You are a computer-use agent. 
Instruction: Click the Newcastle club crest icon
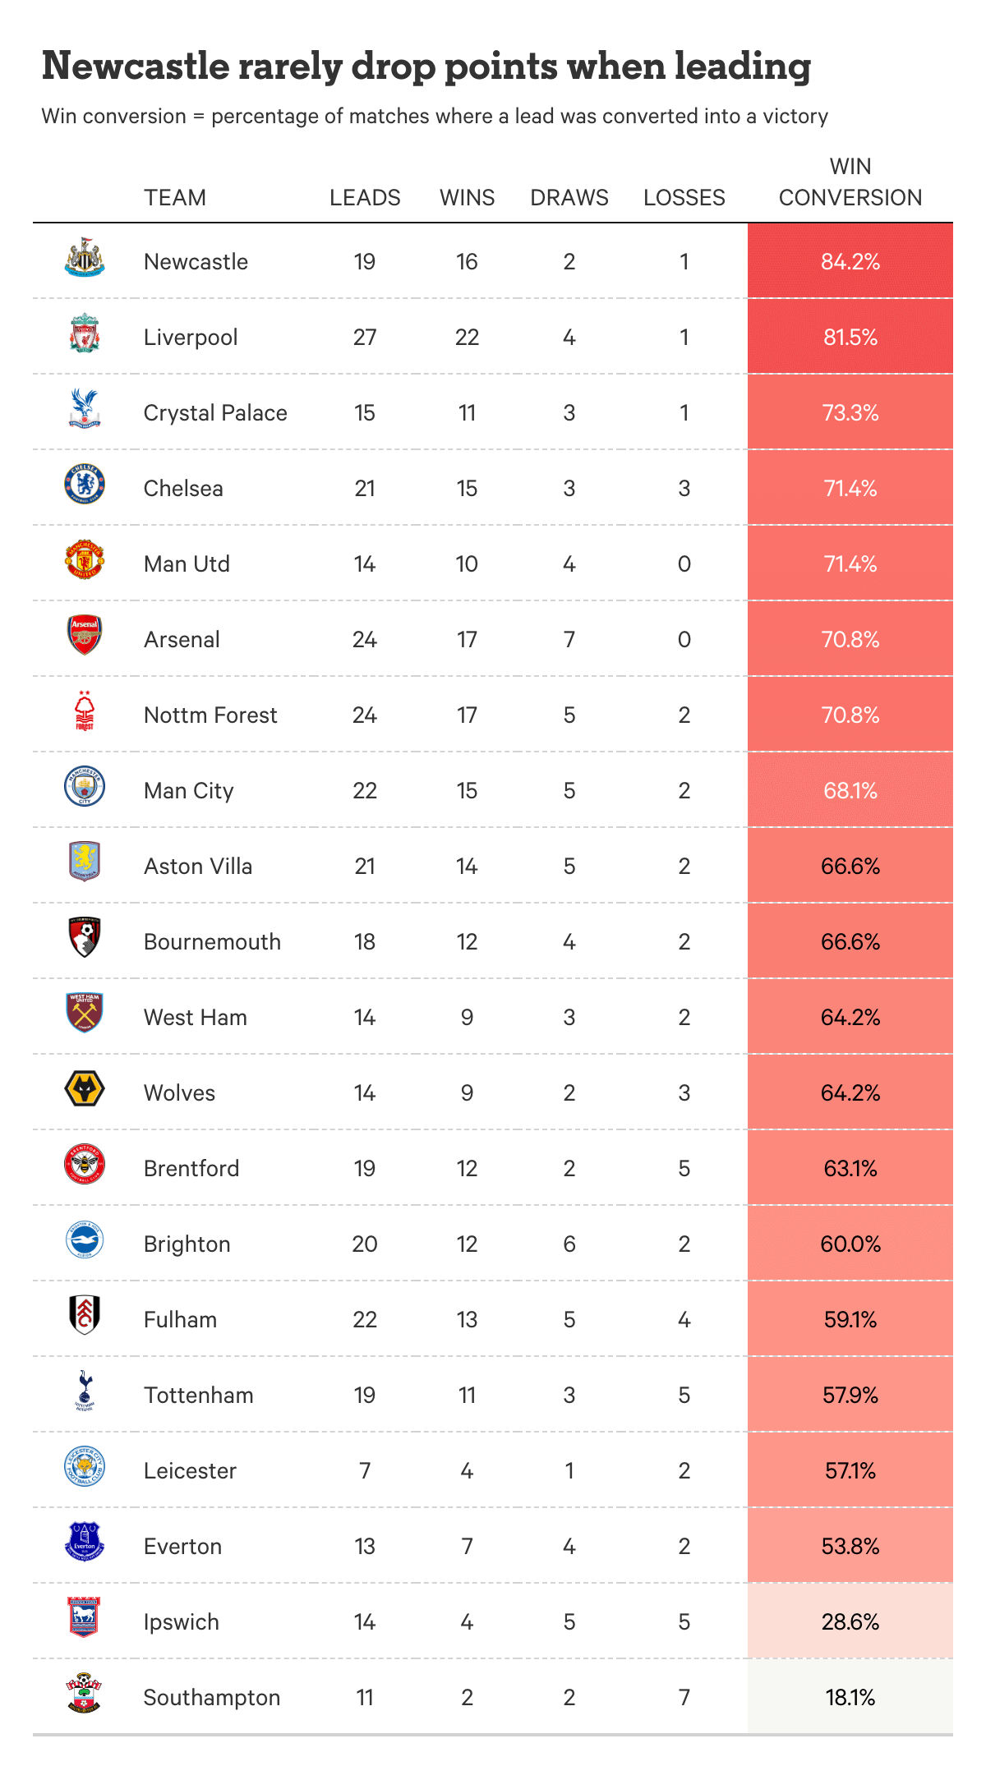click(x=85, y=257)
